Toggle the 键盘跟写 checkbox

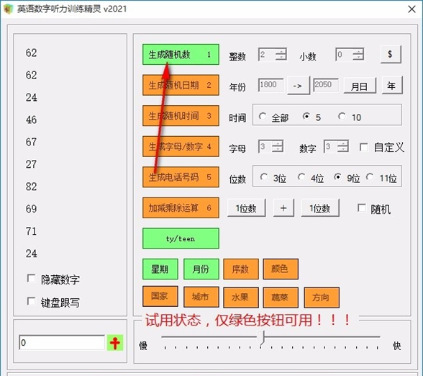pos(32,301)
